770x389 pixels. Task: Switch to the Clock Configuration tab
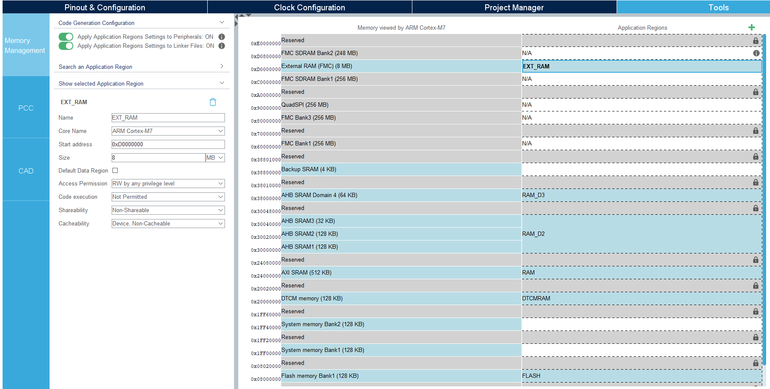coord(309,7)
